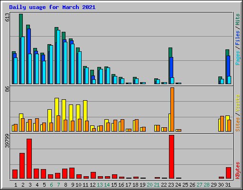Click day 9 on the x-axis
This screenshot has width=243, height=190.
tap(73, 185)
